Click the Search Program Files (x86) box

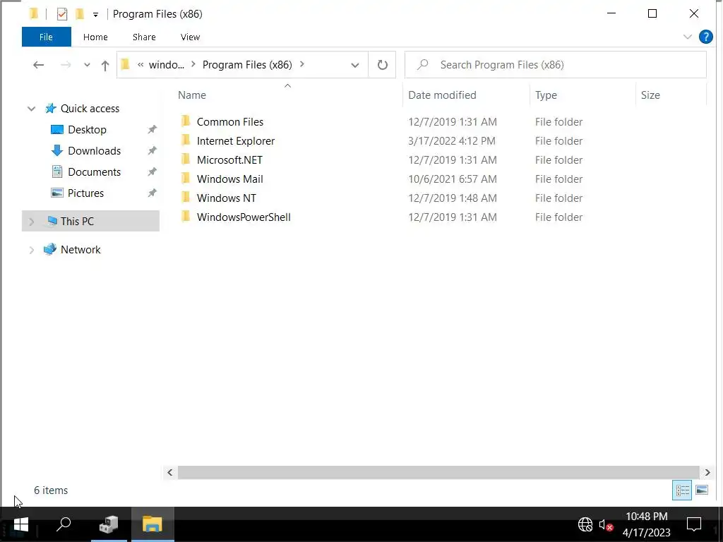tap(556, 65)
